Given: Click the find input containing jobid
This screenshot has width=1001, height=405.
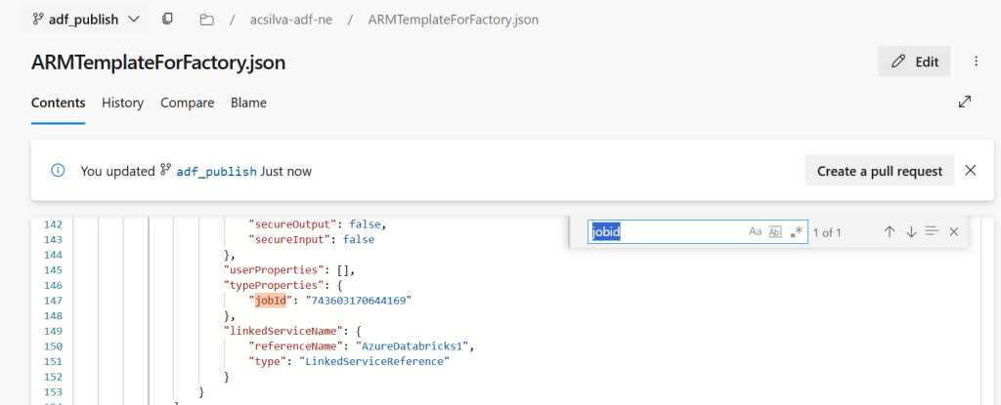Looking at the screenshot, I should 665,231.
